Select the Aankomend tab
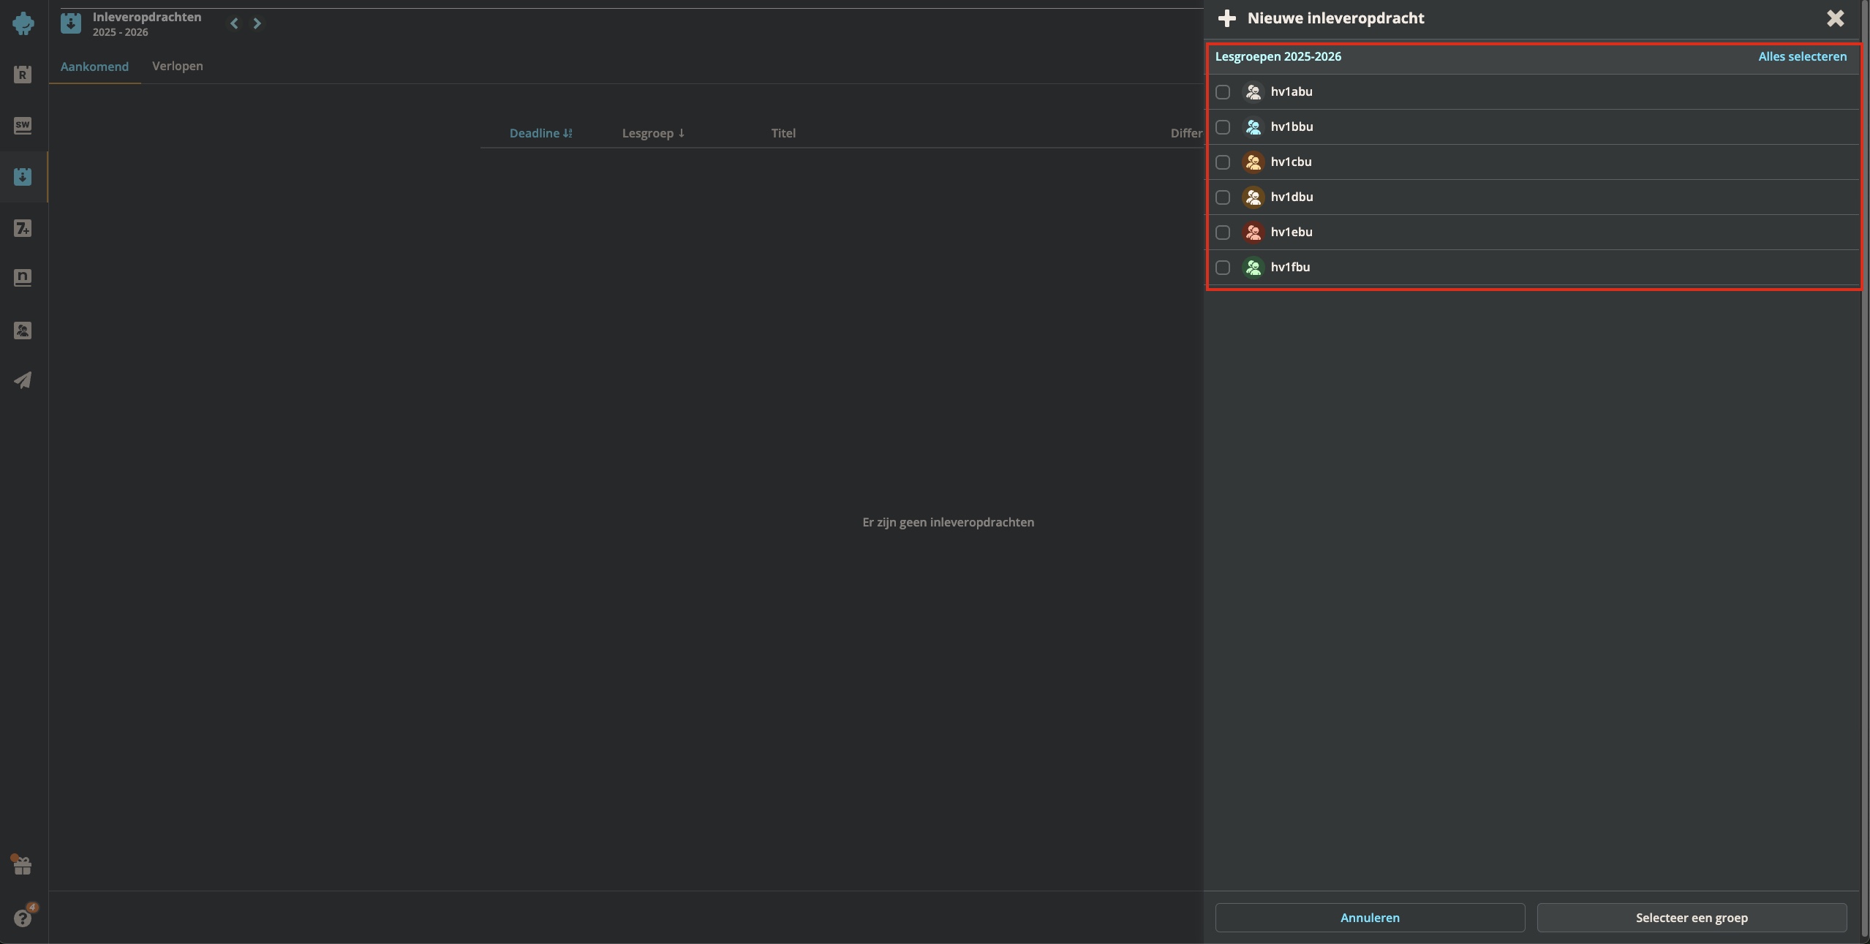This screenshot has height=944, width=1870. pos(94,67)
